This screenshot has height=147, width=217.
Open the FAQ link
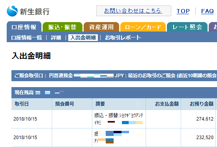point(208,11)
